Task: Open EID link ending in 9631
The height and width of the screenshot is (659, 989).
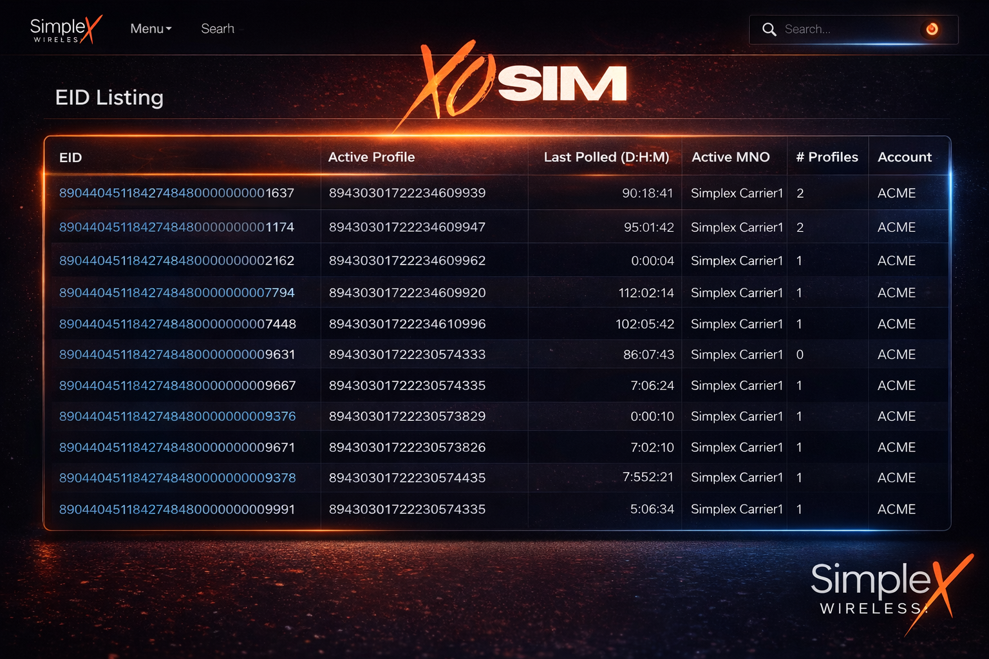Action: tap(177, 355)
